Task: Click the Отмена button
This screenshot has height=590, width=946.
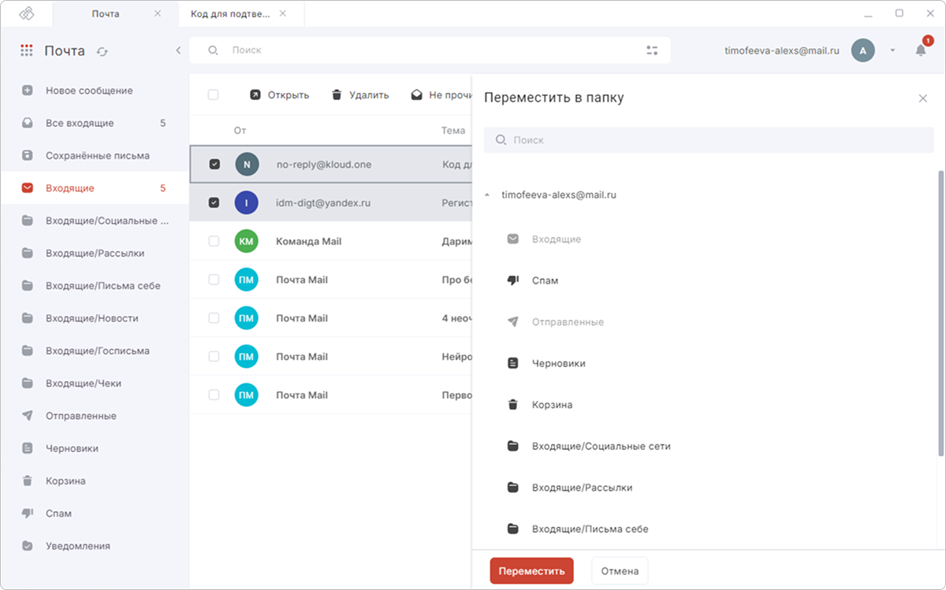Action: [620, 571]
